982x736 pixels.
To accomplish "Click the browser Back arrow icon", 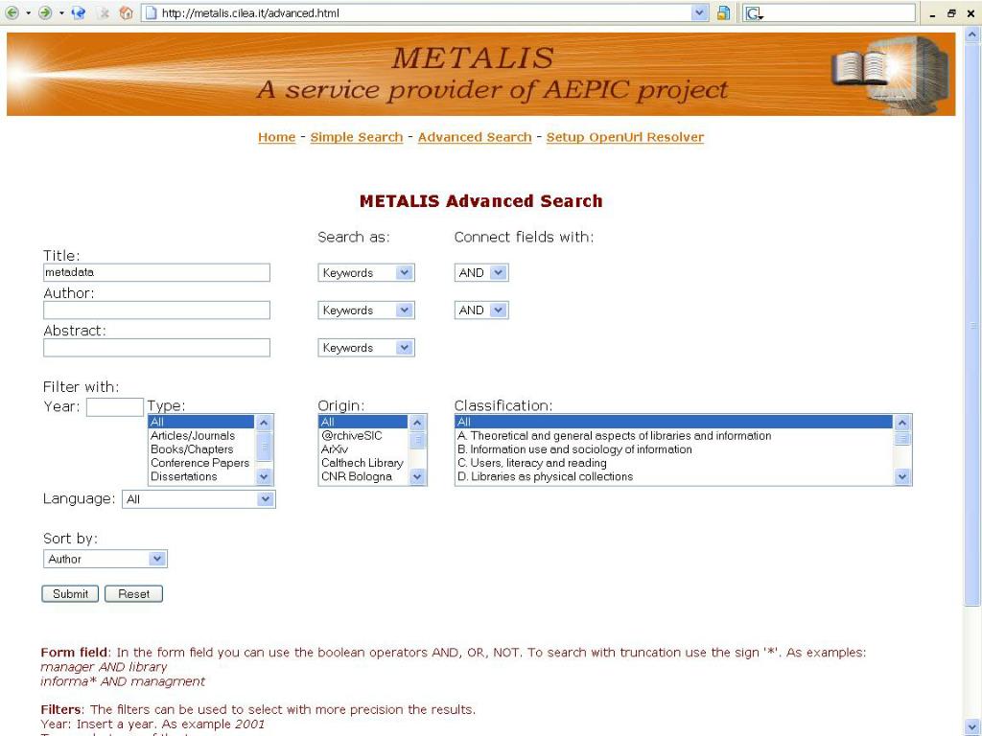I will coord(12,12).
